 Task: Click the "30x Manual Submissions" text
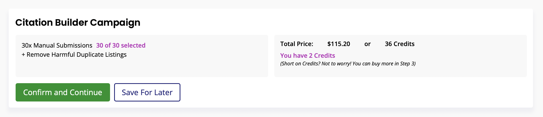[57, 45]
